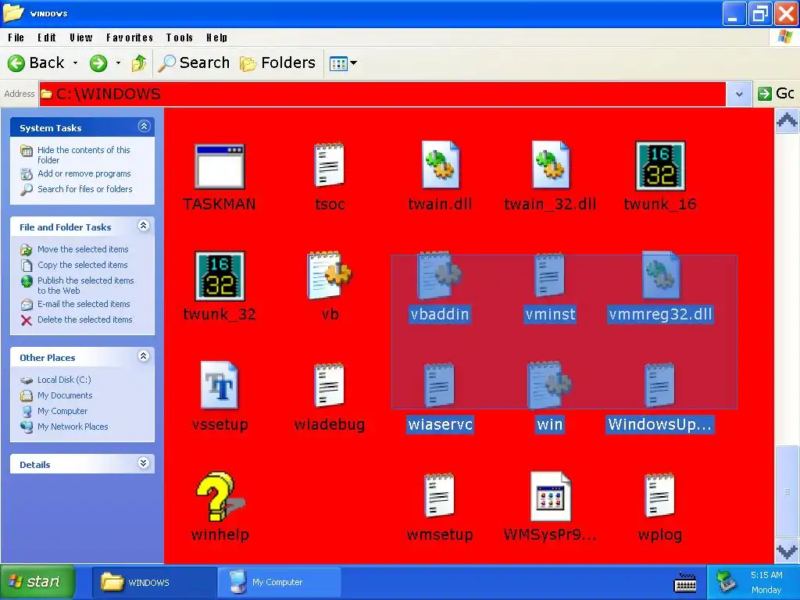800x600 pixels.
Task: Open the Forward history dropdown arrow
Action: [119, 62]
